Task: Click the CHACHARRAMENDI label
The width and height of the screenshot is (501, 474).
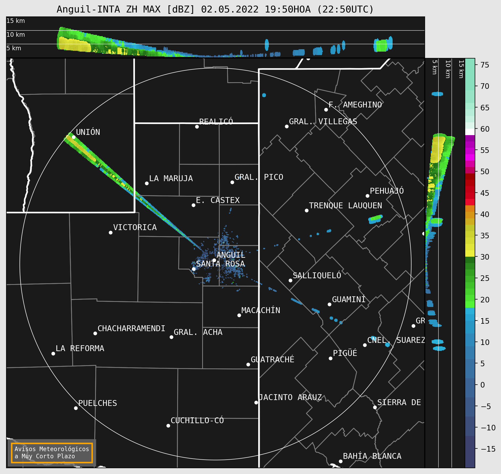Action: [131, 329]
